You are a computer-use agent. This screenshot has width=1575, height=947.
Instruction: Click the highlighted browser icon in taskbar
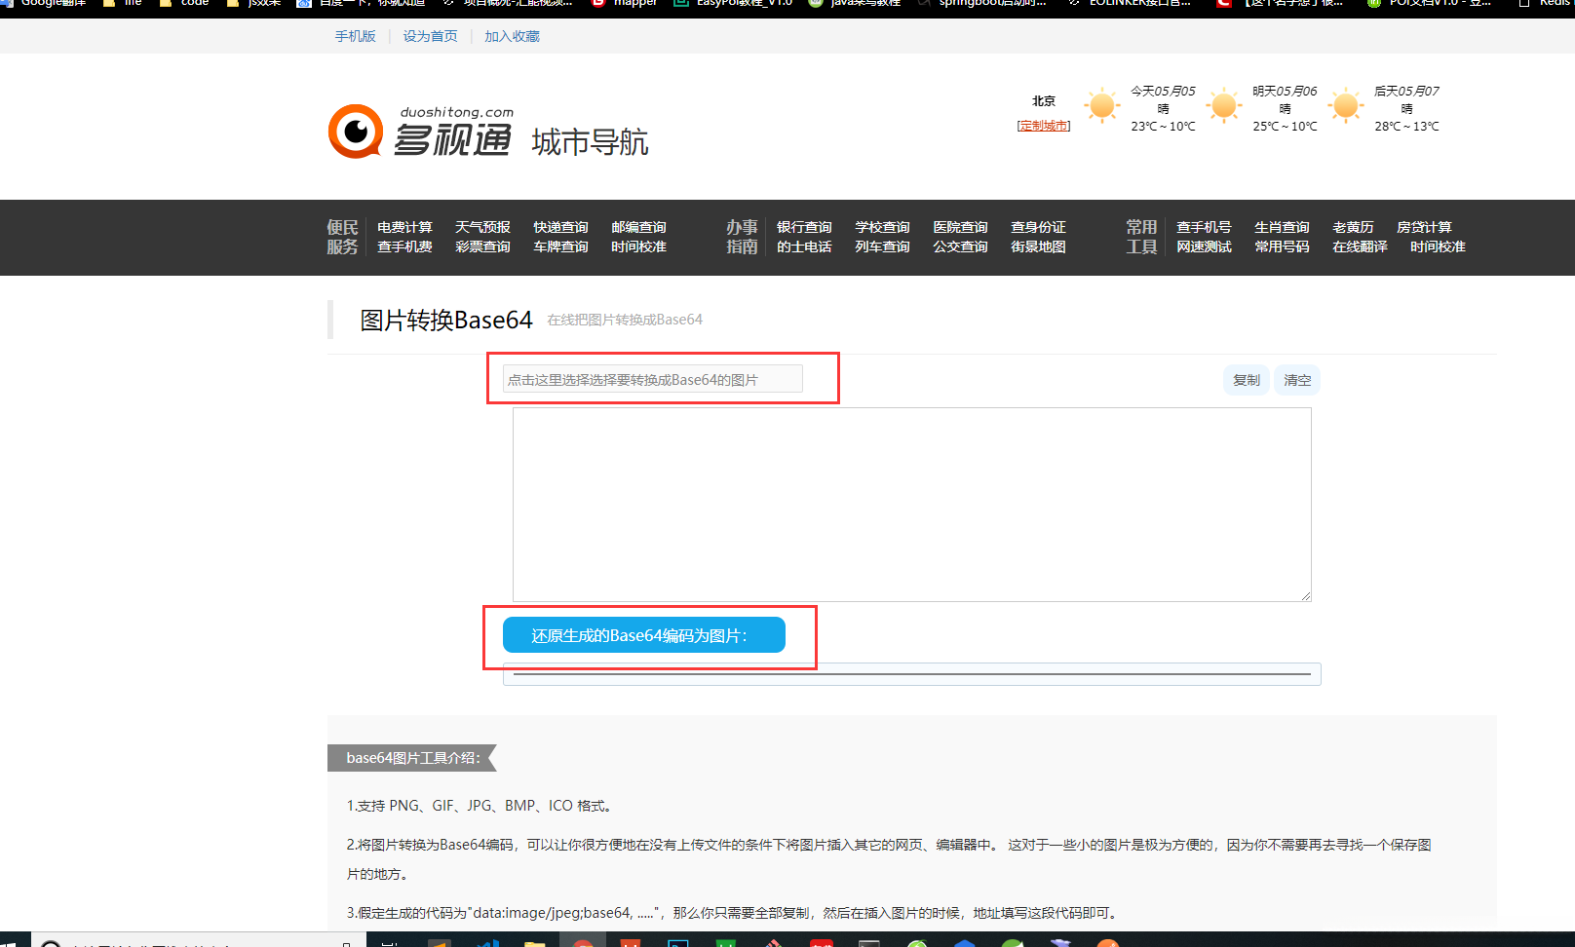583,942
